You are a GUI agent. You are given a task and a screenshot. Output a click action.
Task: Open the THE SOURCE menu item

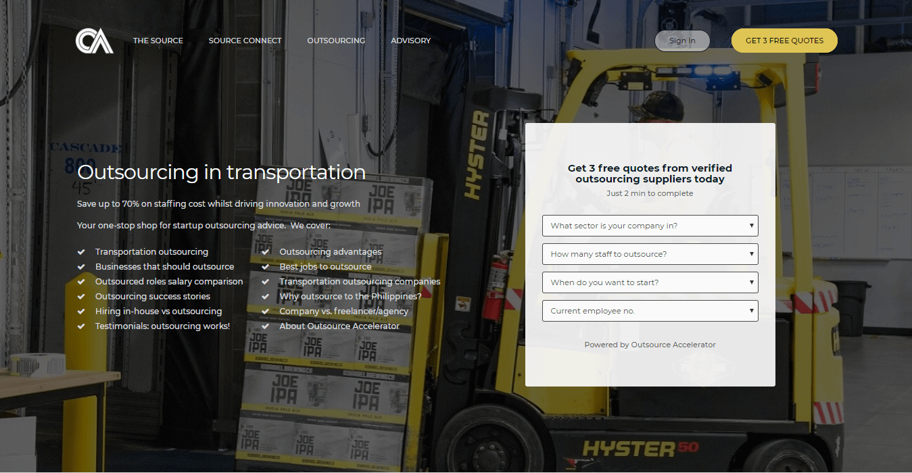pos(158,41)
